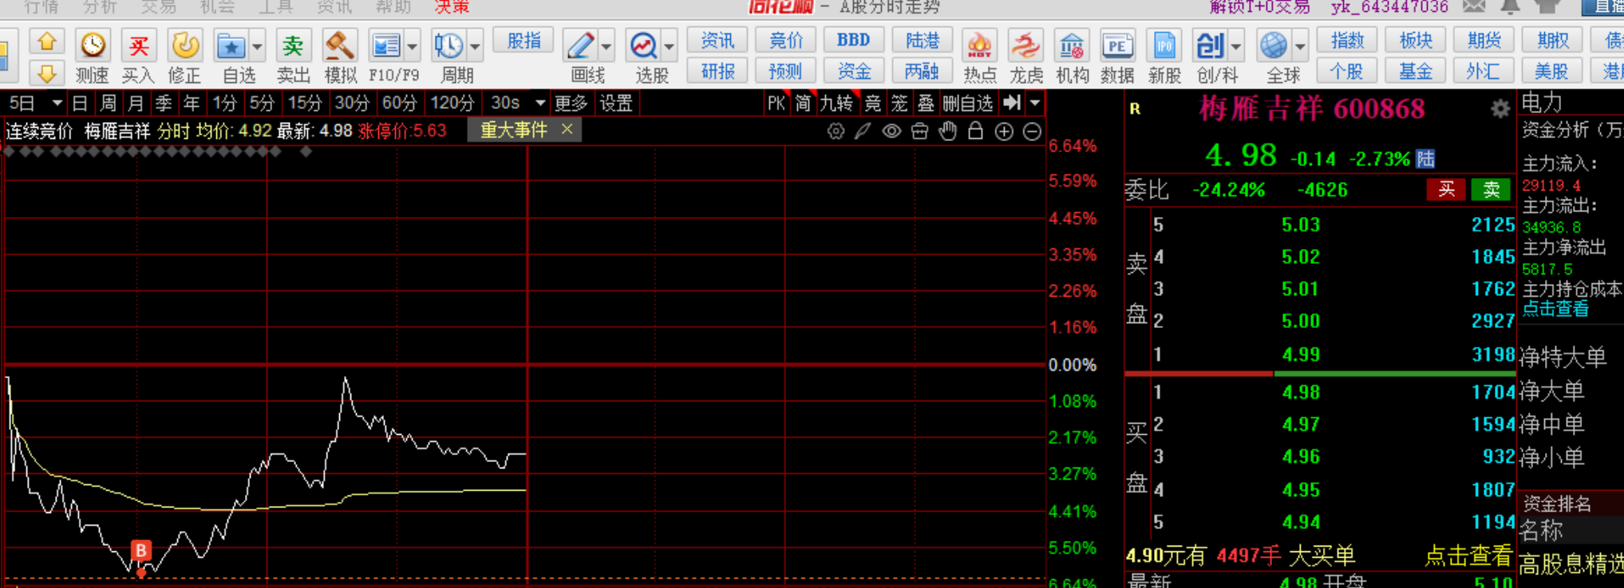This screenshot has height=588, width=1624.
Task: Click the chart settings gear icon
Action: click(836, 132)
